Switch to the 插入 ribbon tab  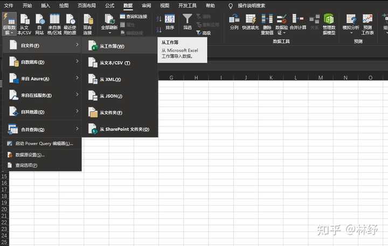tap(45, 5)
